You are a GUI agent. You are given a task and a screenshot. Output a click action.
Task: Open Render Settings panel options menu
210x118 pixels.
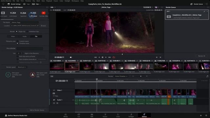[x=47, y=7]
